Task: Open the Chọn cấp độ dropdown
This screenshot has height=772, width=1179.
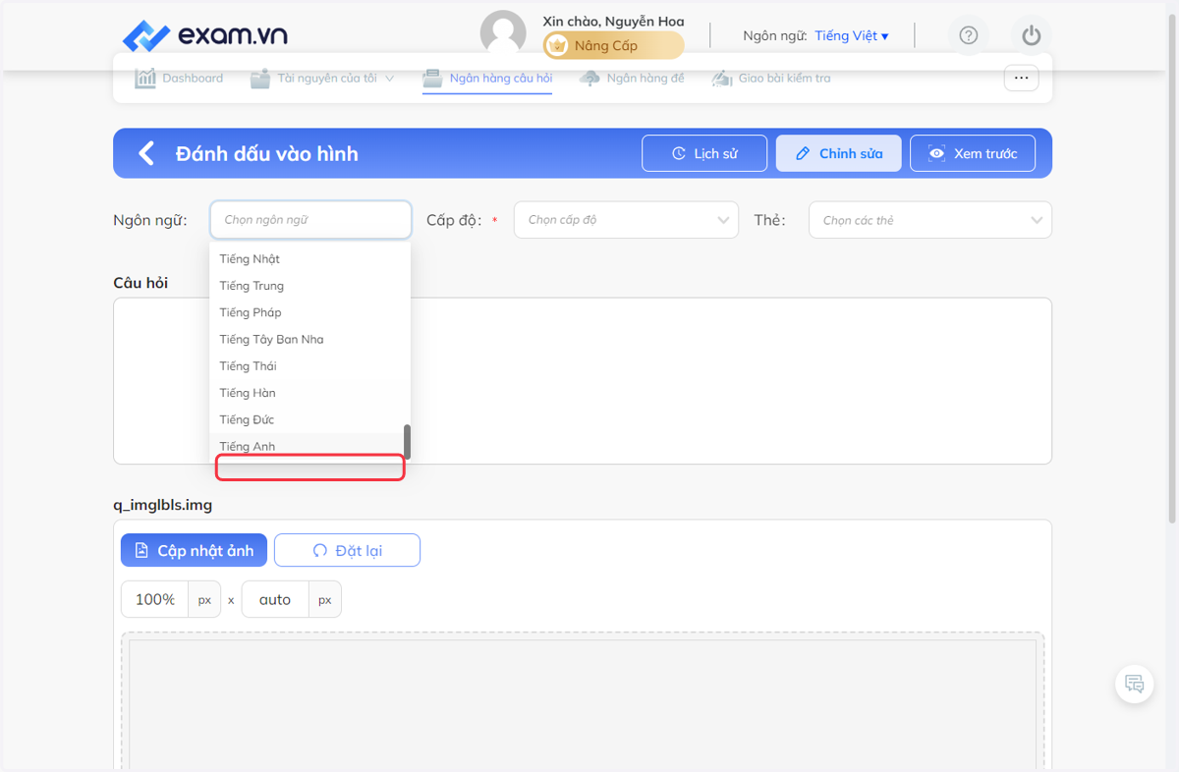Action: [x=626, y=220]
